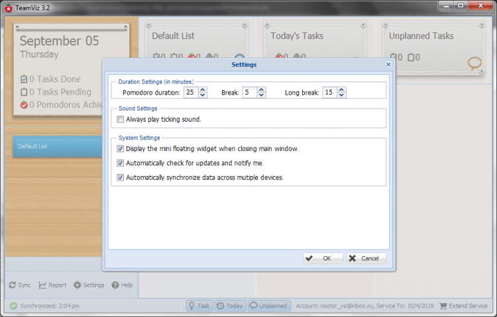The width and height of the screenshot is (497, 317).
Task: Click the Pomodoros Achieved tomato icon
Action: (x=24, y=105)
